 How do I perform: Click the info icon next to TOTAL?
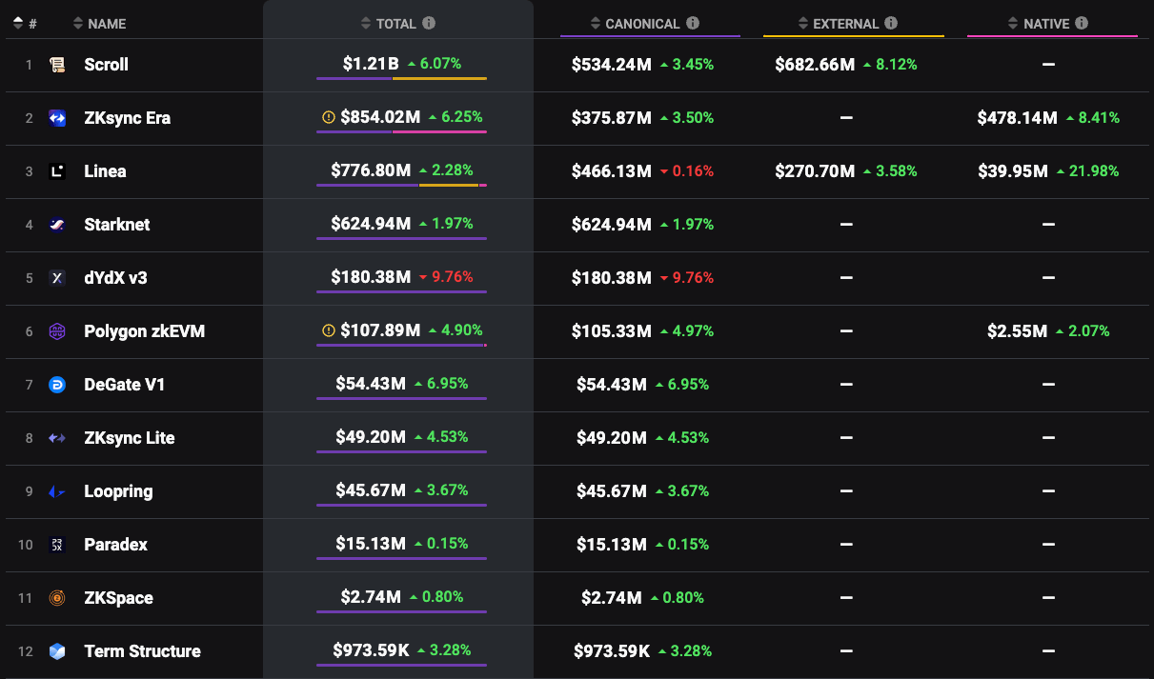(429, 23)
